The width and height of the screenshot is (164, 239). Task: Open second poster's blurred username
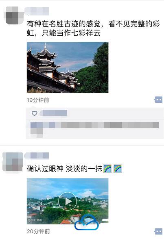point(37,156)
